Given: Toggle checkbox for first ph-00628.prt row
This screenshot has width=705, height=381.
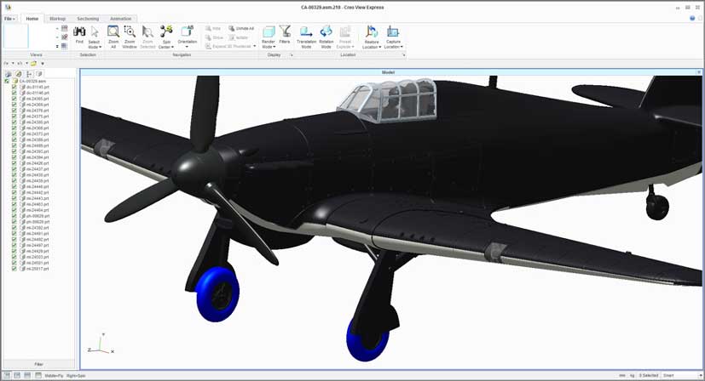Looking at the screenshot, I should pyautogui.click(x=14, y=216).
